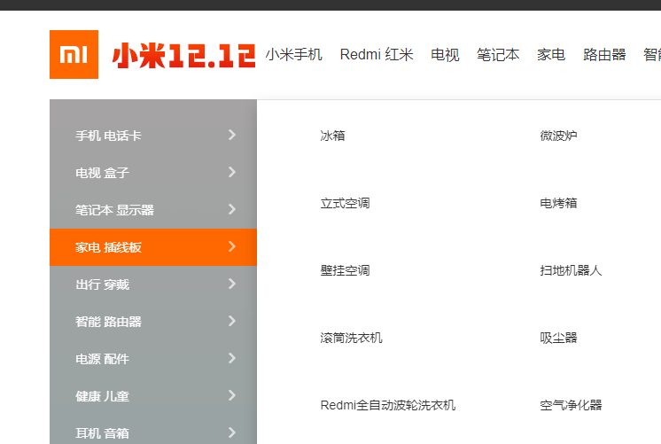Open the 扫地机器人 product link
Viewport: 661px width, 444px height.
coord(571,270)
